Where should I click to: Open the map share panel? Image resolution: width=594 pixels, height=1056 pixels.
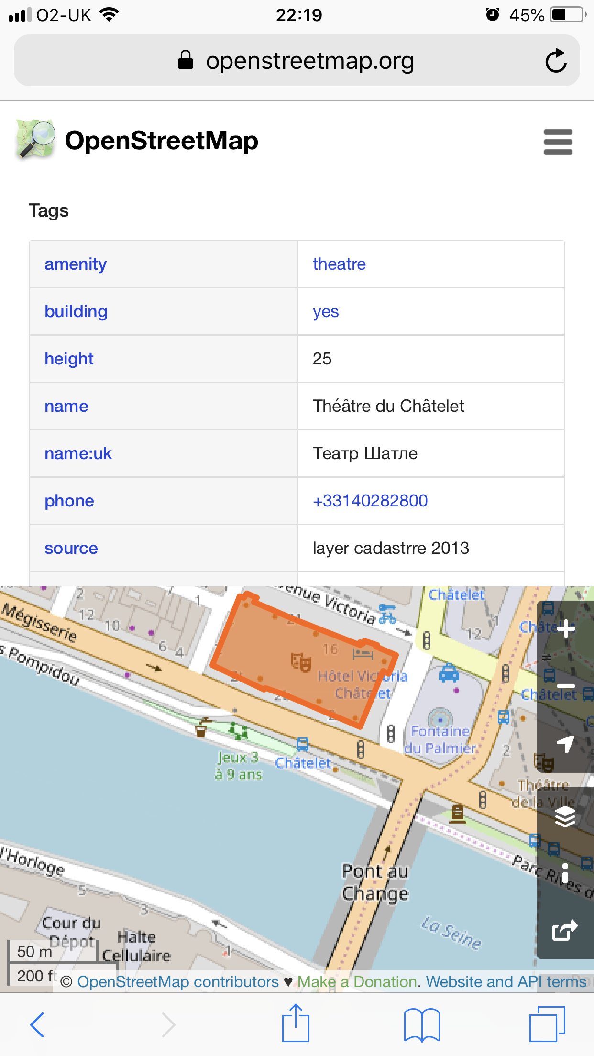point(566,930)
